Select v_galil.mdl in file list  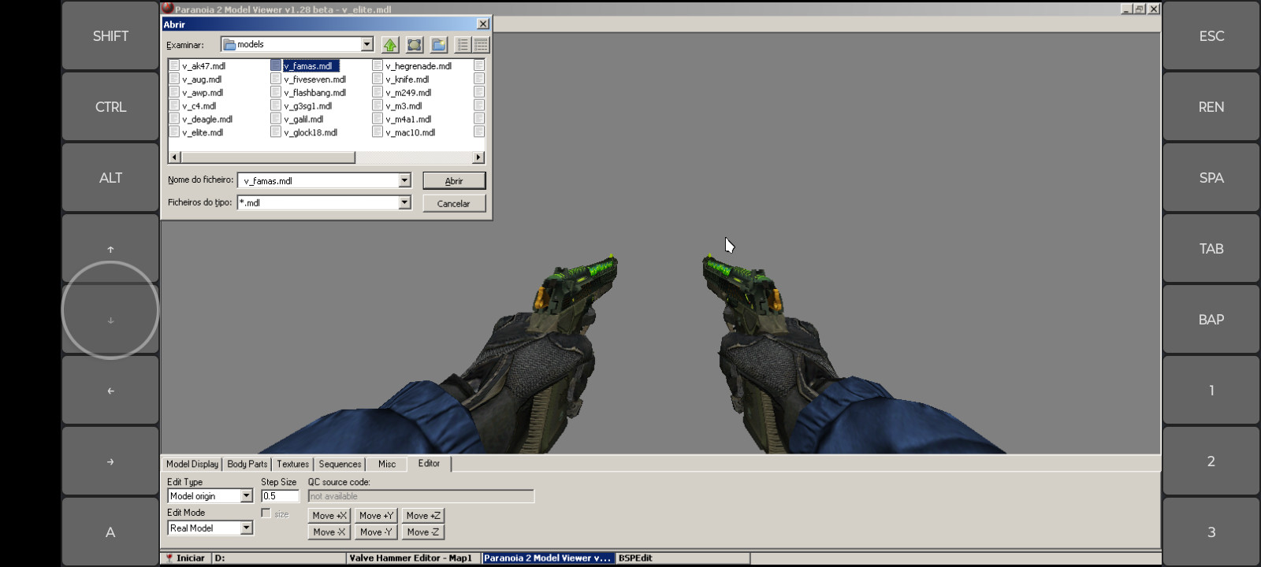[303, 119]
